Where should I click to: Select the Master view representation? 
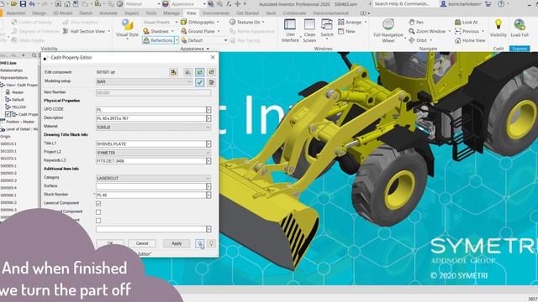18,92
